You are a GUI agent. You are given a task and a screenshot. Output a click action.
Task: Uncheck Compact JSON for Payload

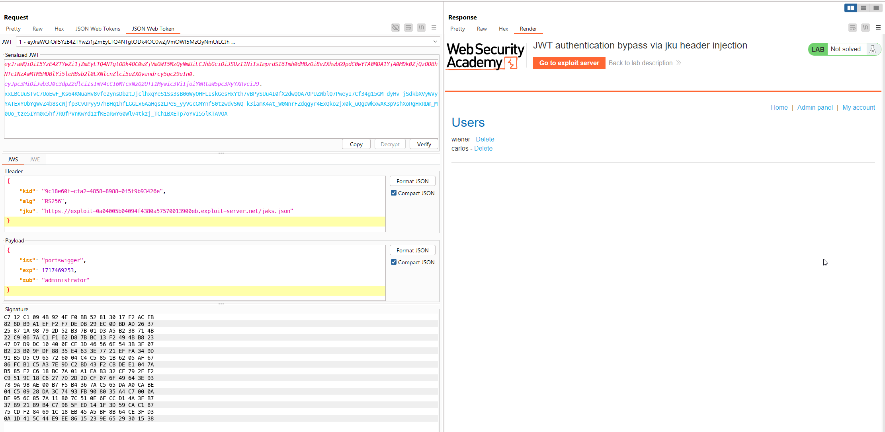(x=394, y=262)
